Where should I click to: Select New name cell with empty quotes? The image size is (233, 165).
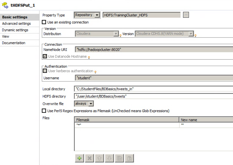(x=206, y=125)
